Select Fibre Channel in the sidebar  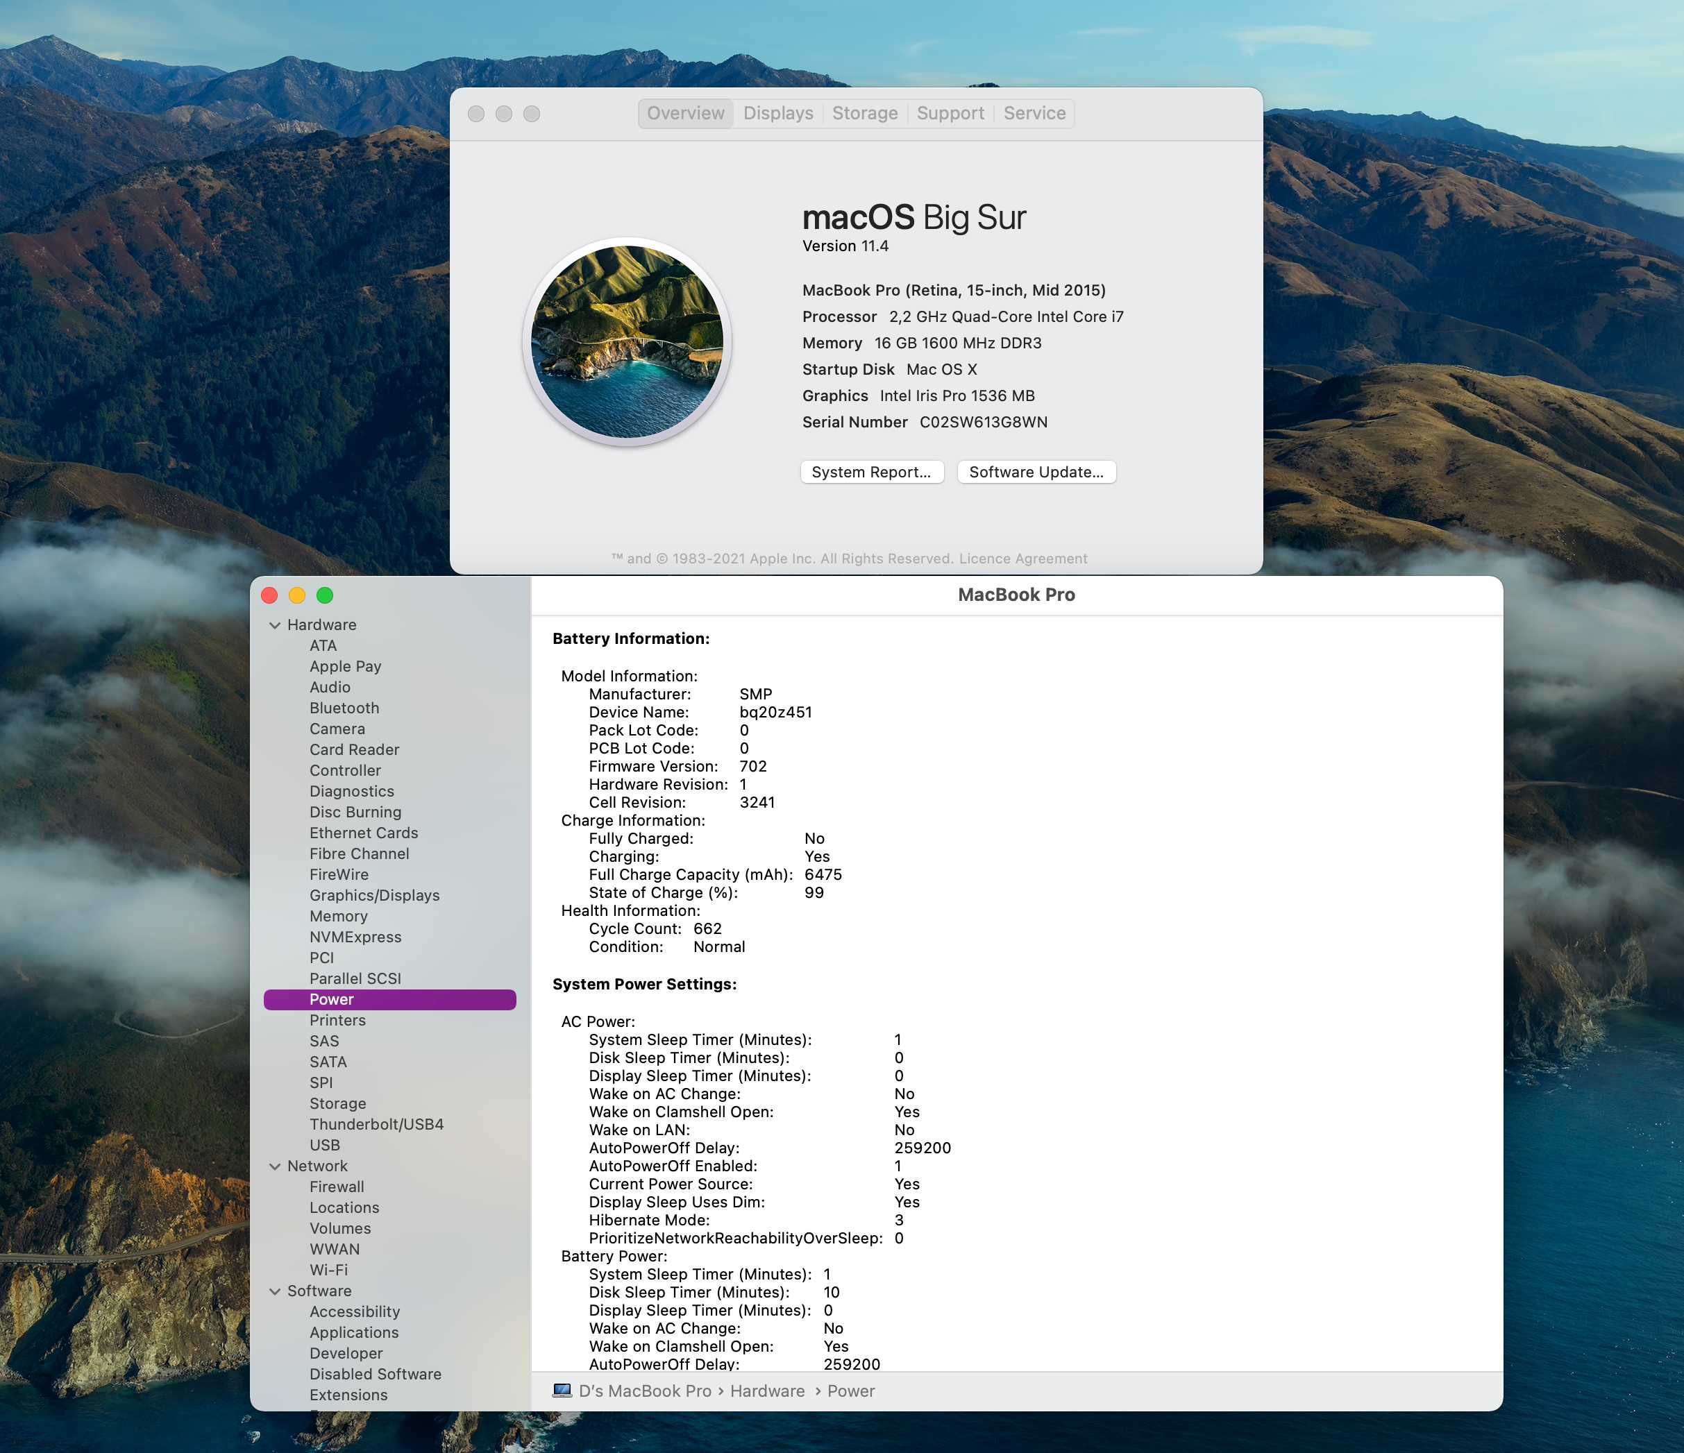(360, 854)
